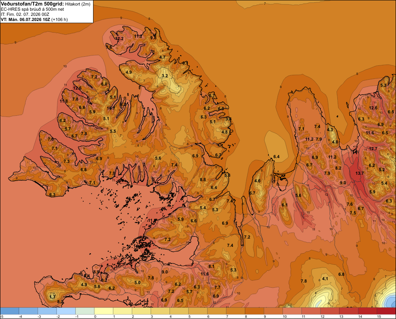This screenshot has height=319, width=396.
Task: Click the 13.7 temperature label on the map
Action: click(360, 173)
